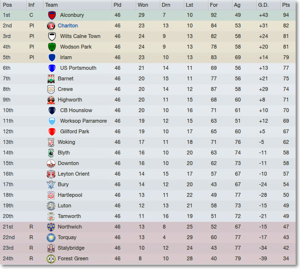Viewport: 300px width, 269px height.
Task: Open the Leyton Orient crest
Action: [x=51, y=174]
